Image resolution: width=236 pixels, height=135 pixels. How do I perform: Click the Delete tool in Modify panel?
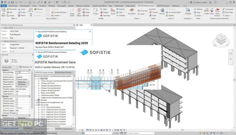pos(86,12)
